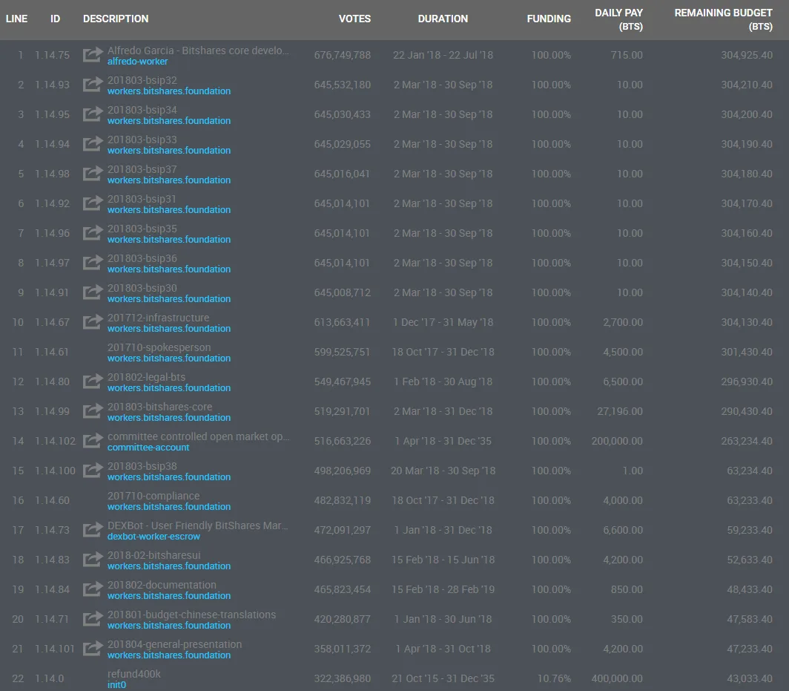Select duration 1 Apr '18 - 31 Dec '35

[x=443, y=441]
